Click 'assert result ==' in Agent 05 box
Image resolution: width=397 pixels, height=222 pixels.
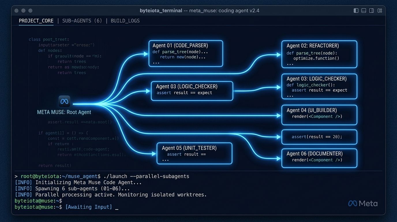[x=186, y=154]
